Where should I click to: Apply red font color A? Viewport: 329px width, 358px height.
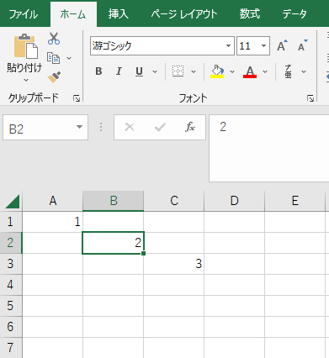[x=250, y=71]
